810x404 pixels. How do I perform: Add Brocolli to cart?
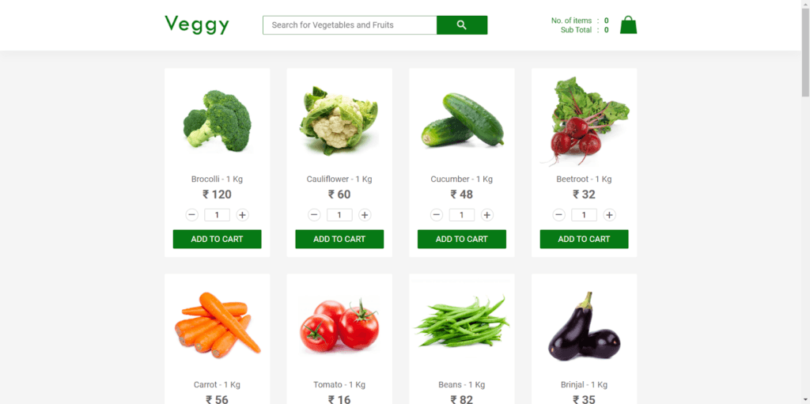(217, 240)
